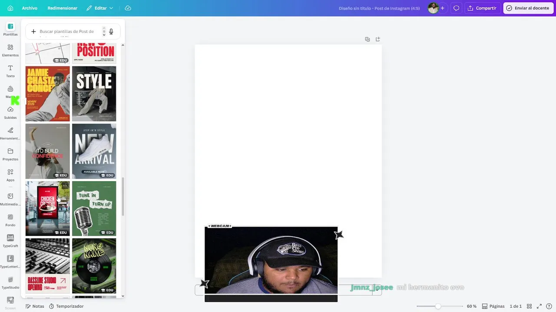Open the Redimensionar menu
The width and height of the screenshot is (556, 312).
(x=63, y=8)
